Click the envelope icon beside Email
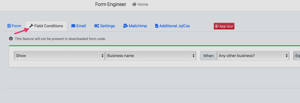The width and height of the screenshot is (300, 103). coord(73,26)
